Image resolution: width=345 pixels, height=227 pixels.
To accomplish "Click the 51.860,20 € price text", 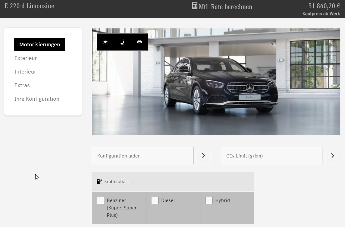I will pyautogui.click(x=324, y=6).
